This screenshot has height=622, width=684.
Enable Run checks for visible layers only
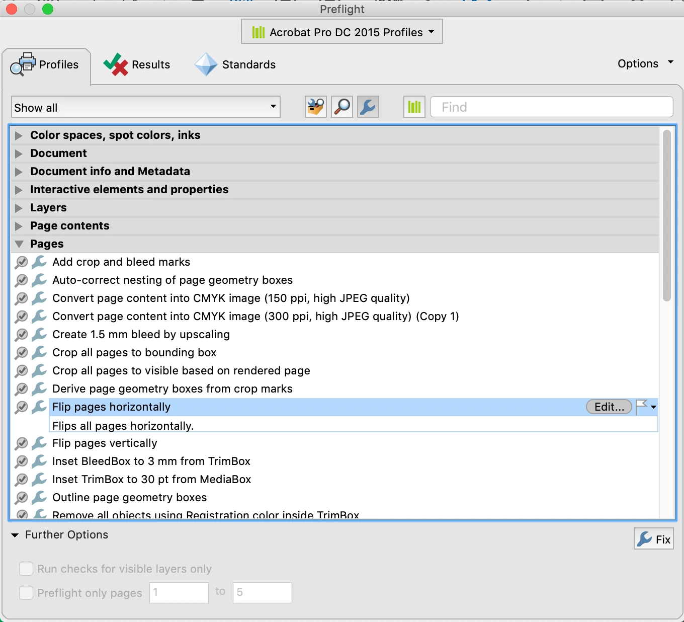pos(26,569)
